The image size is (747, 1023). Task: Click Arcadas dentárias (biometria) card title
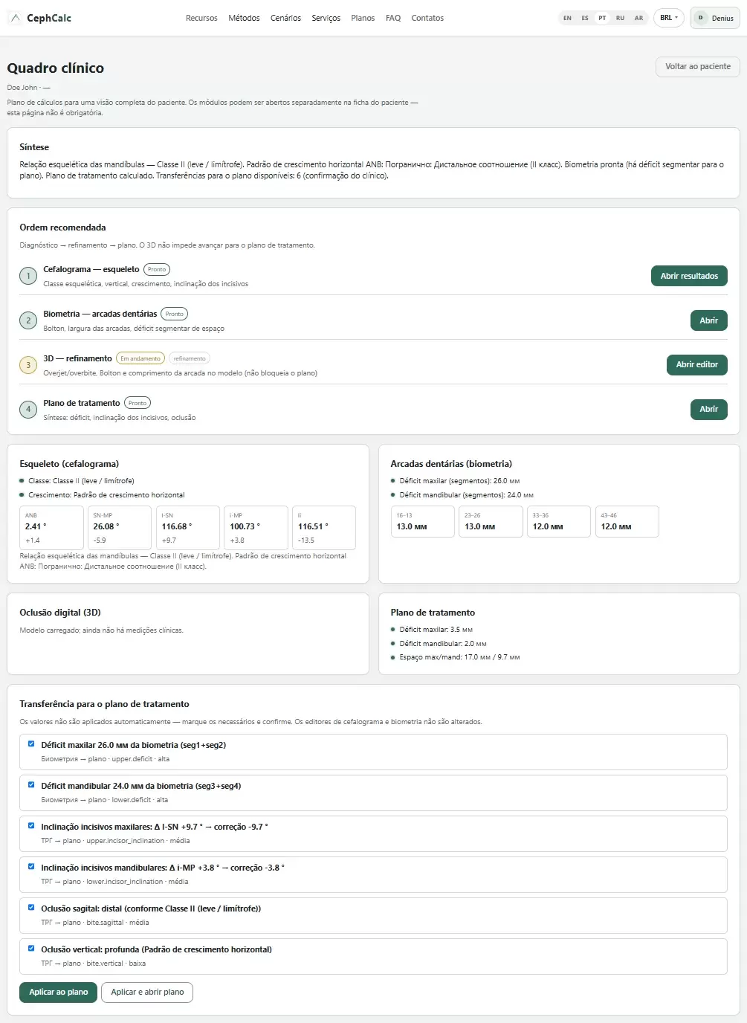pyautogui.click(x=451, y=464)
